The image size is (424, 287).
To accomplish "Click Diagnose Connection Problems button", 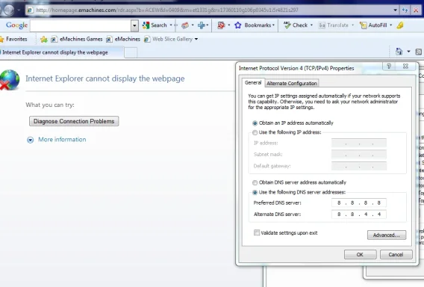I will pyautogui.click(x=74, y=121).
